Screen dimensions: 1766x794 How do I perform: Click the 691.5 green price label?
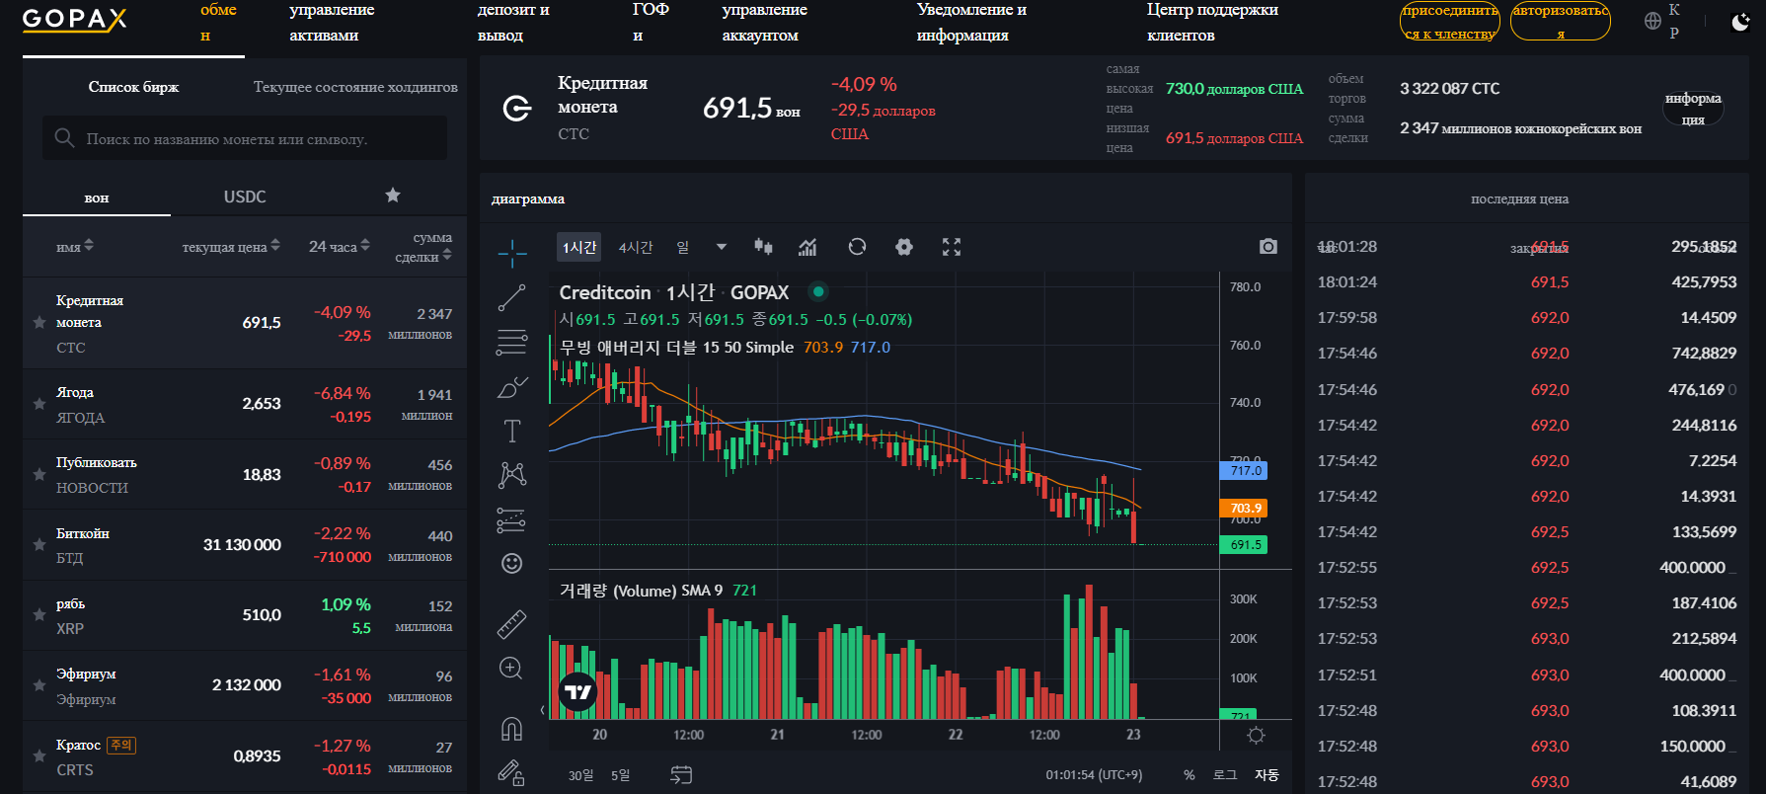[1244, 544]
